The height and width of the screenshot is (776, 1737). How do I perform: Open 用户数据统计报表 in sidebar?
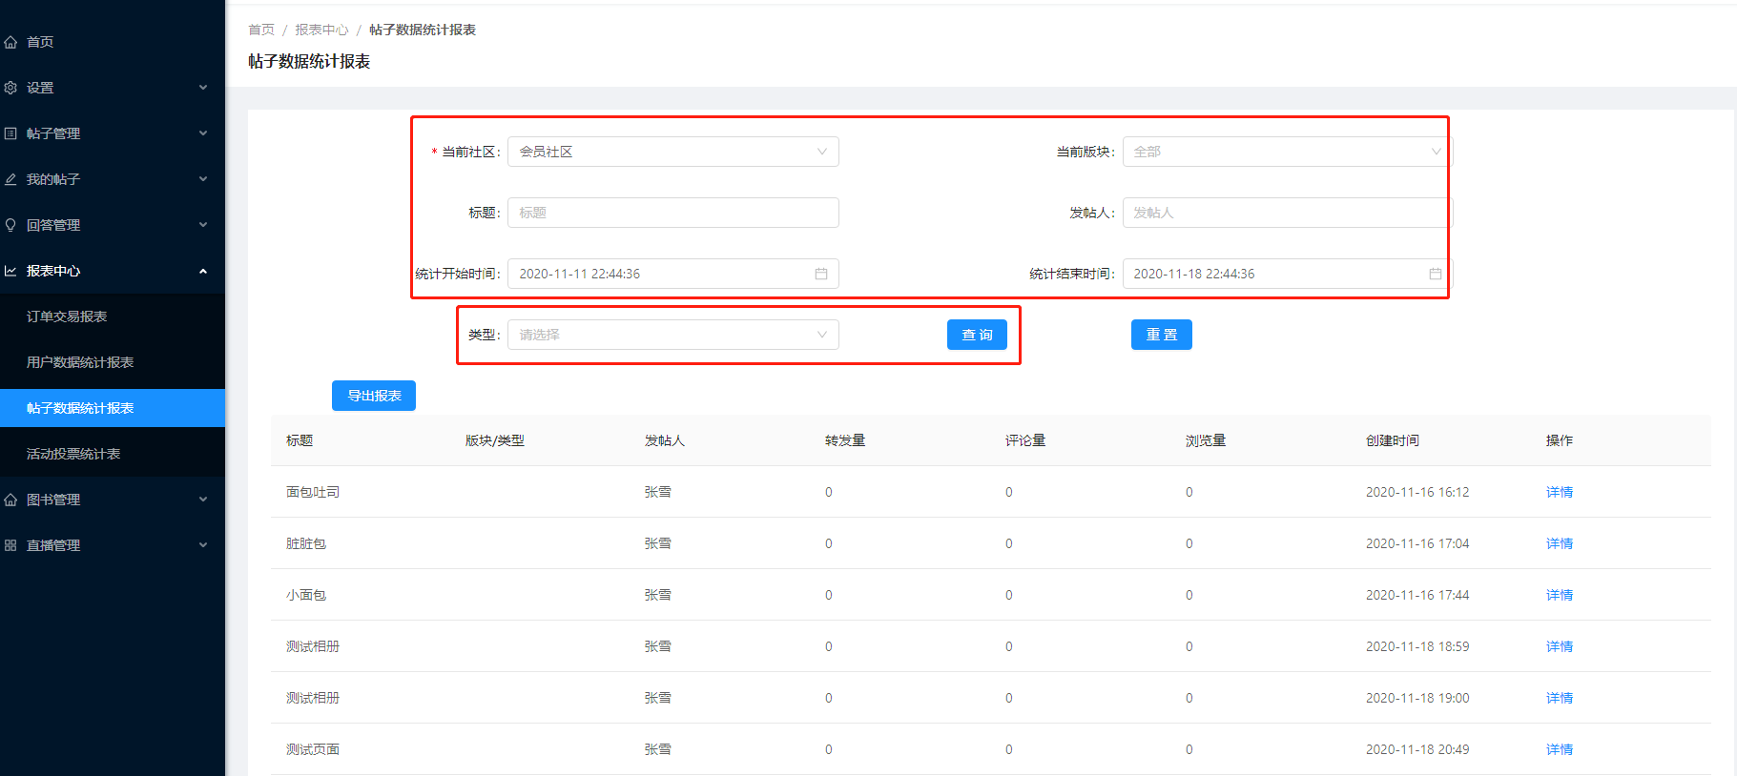(x=113, y=362)
